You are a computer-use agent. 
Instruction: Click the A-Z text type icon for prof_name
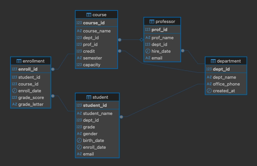pos(148,38)
